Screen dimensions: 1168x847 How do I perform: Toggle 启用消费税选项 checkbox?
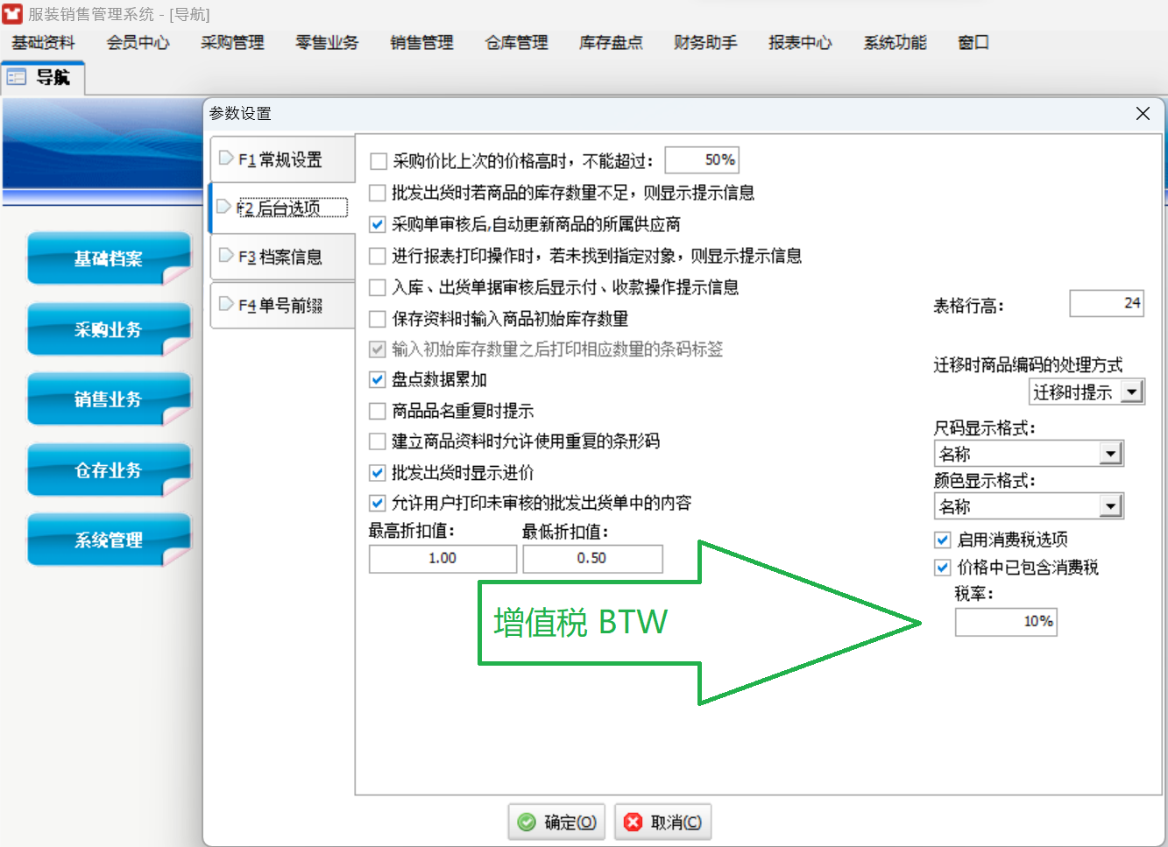[x=943, y=540]
